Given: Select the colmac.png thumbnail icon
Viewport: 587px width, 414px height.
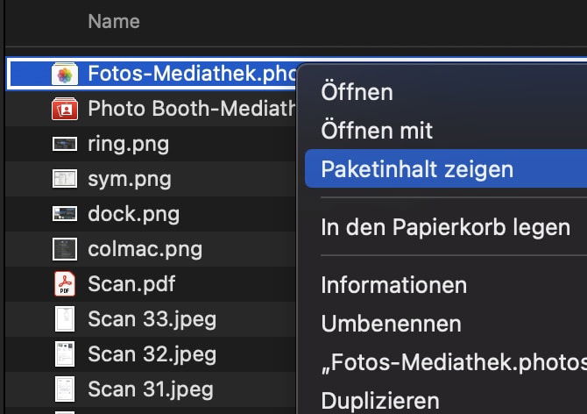Looking at the screenshot, I should pyautogui.click(x=65, y=249).
